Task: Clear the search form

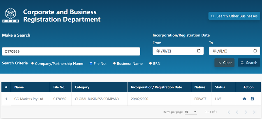Action: point(224,63)
